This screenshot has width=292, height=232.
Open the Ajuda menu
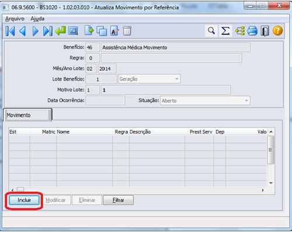[x=37, y=19]
